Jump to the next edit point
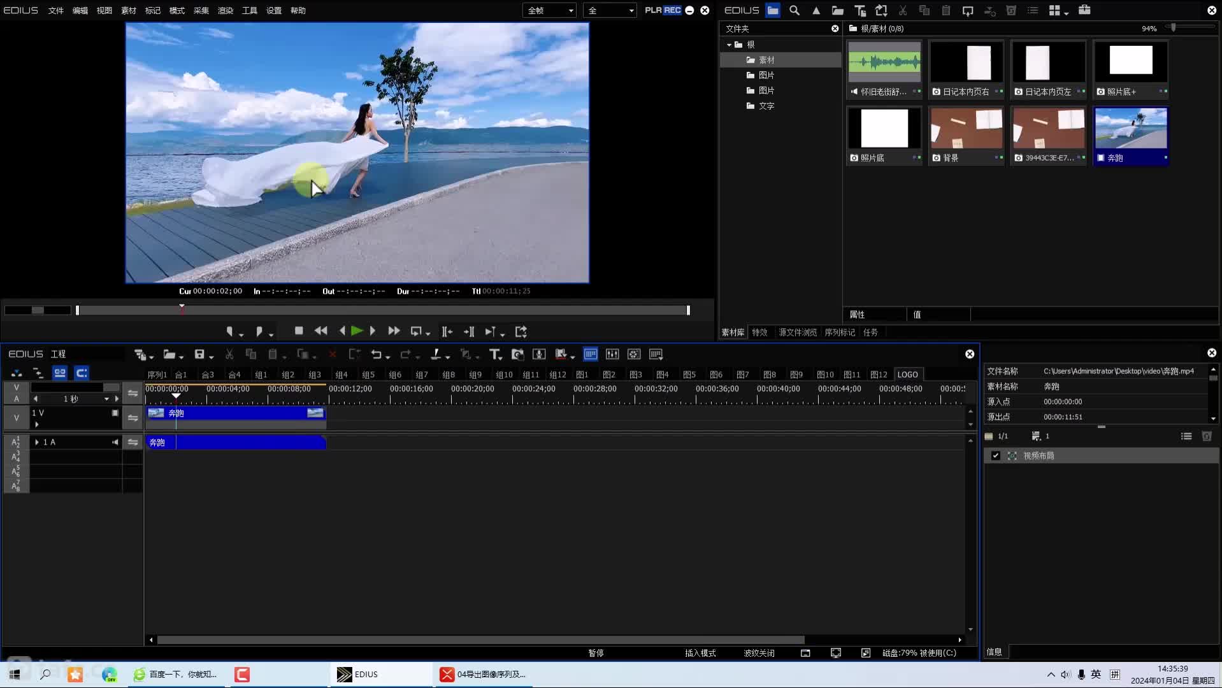1222x688 pixels. click(x=469, y=331)
